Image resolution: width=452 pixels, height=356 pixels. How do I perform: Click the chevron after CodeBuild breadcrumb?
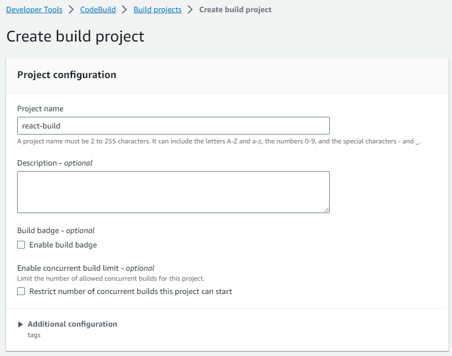pos(126,10)
